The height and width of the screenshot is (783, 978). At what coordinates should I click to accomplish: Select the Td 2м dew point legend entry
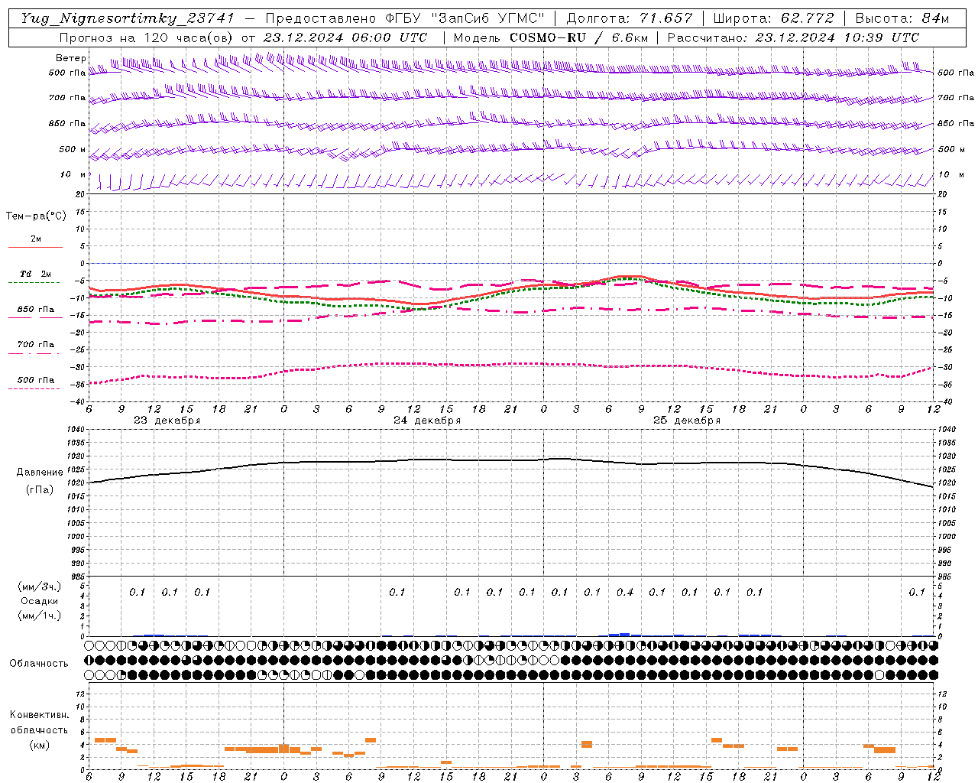pyautogui.click(x=35, y=274)
